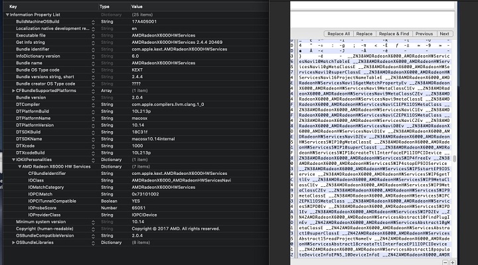Select the IOClass value AMDRadeonX6000_AMDRadeonHWServicesNavi

[x=181, y=180]
